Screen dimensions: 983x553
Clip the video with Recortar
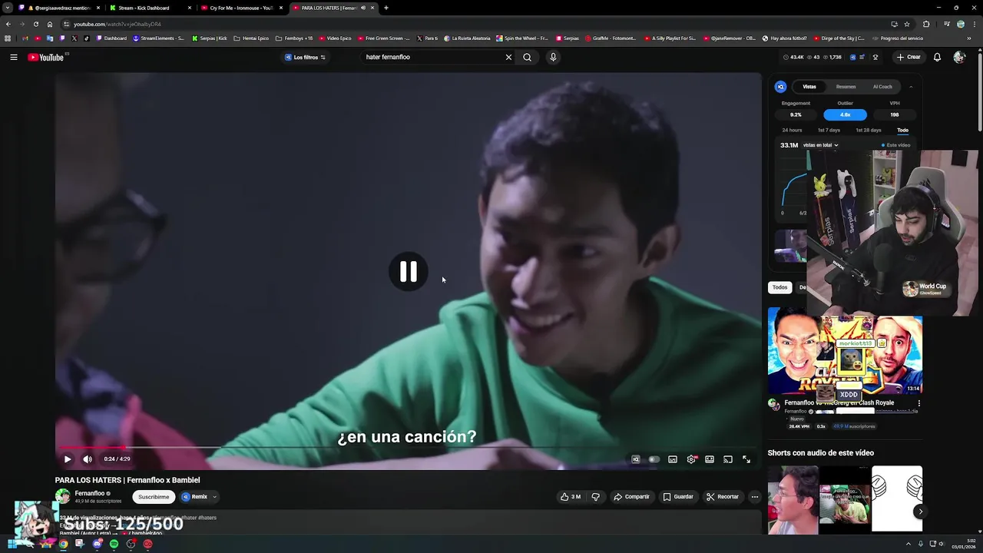point(723,497)
